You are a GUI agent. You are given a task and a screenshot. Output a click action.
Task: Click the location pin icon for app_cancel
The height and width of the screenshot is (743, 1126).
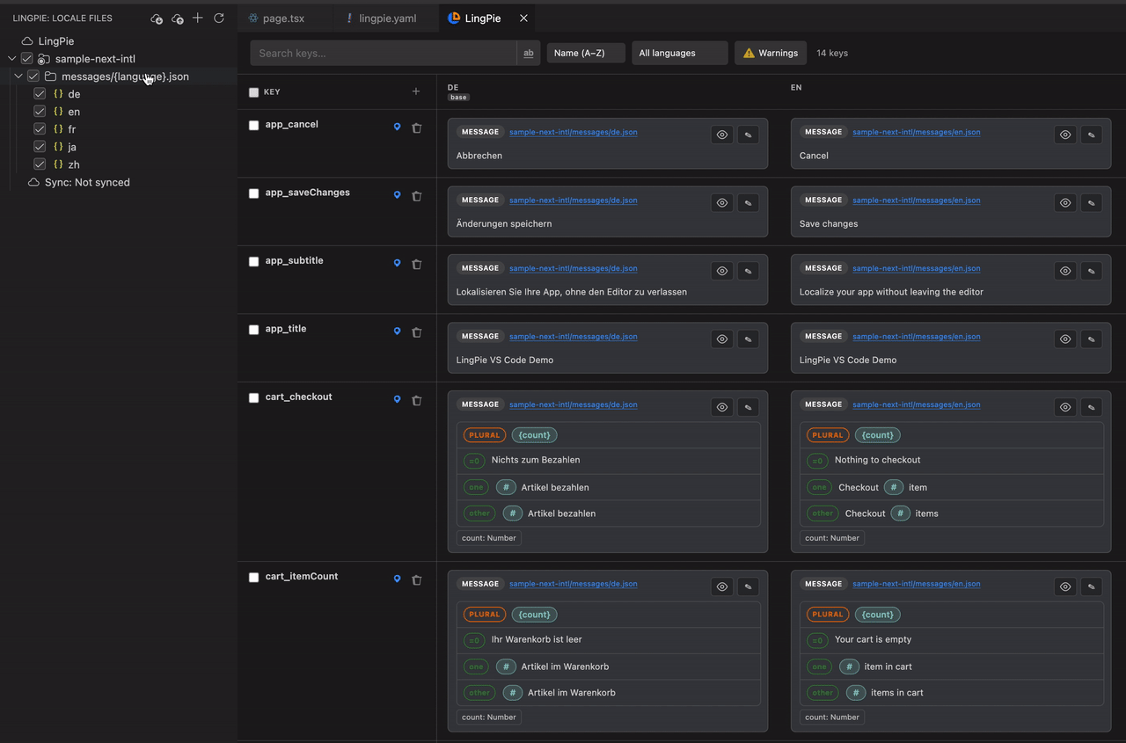tap(397, 127)
